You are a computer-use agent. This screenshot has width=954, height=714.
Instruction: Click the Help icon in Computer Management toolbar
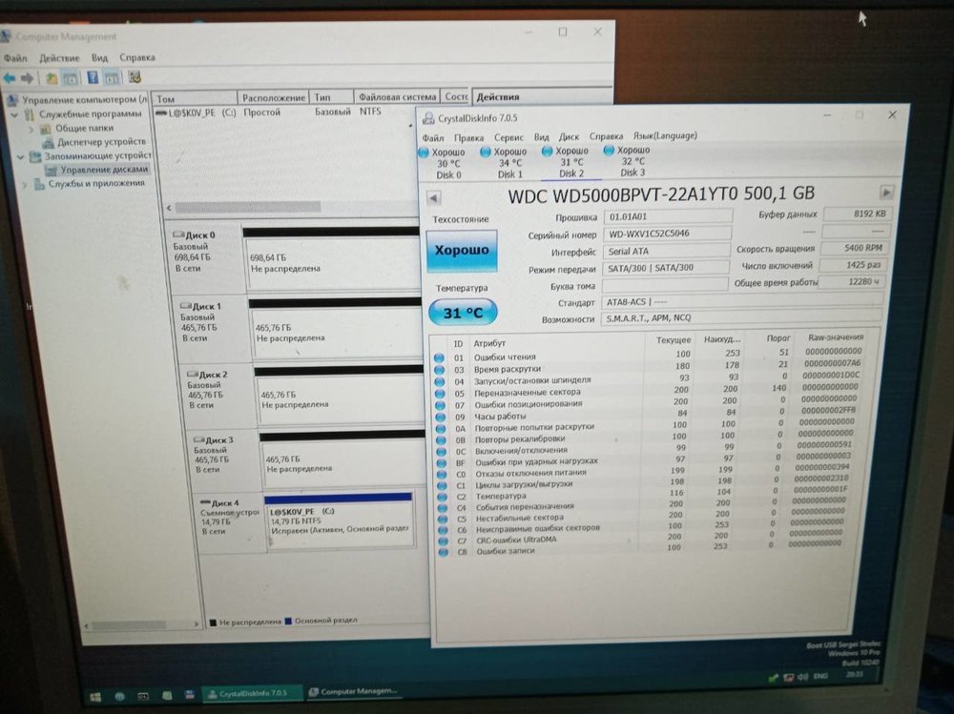tap(93, 77)
